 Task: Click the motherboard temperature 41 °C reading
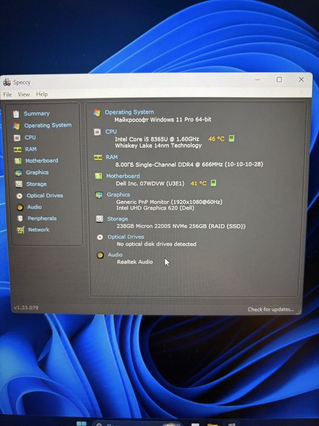pyautogui.click(x=199, y=183)
